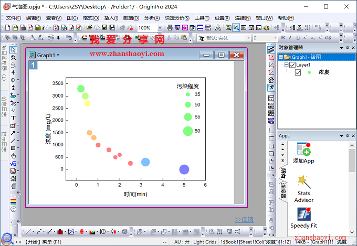Image resolution: width=357 pixels, height=246 pixels.
Task: Click the Undo arrow icon
Action: pos(69,38)
